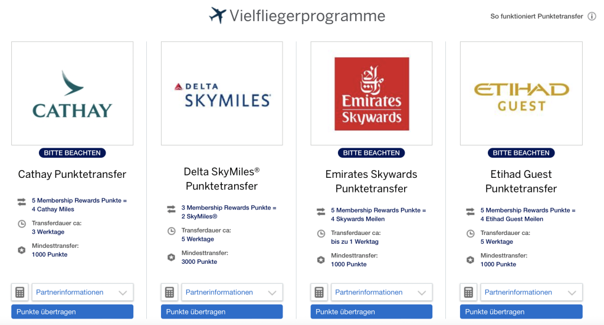Expand Emirates Partnerinformationen dropdown

pyautogui.click(x=382, y=292)
